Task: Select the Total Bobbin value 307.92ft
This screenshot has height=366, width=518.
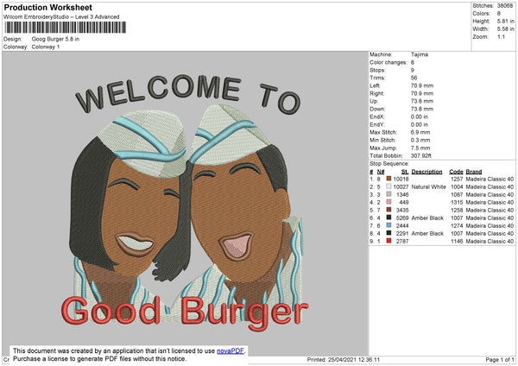Action: [x=421, y=155]
